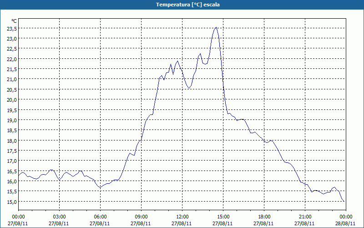Select the 23,5 y-axis label
The image size is (364, 228).
pos(11,29)
